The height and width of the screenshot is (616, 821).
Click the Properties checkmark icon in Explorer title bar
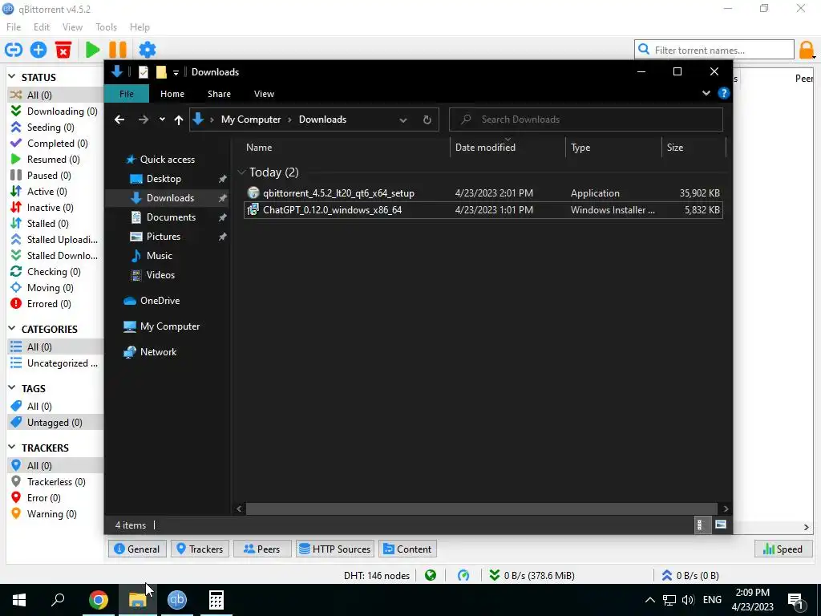143,71
